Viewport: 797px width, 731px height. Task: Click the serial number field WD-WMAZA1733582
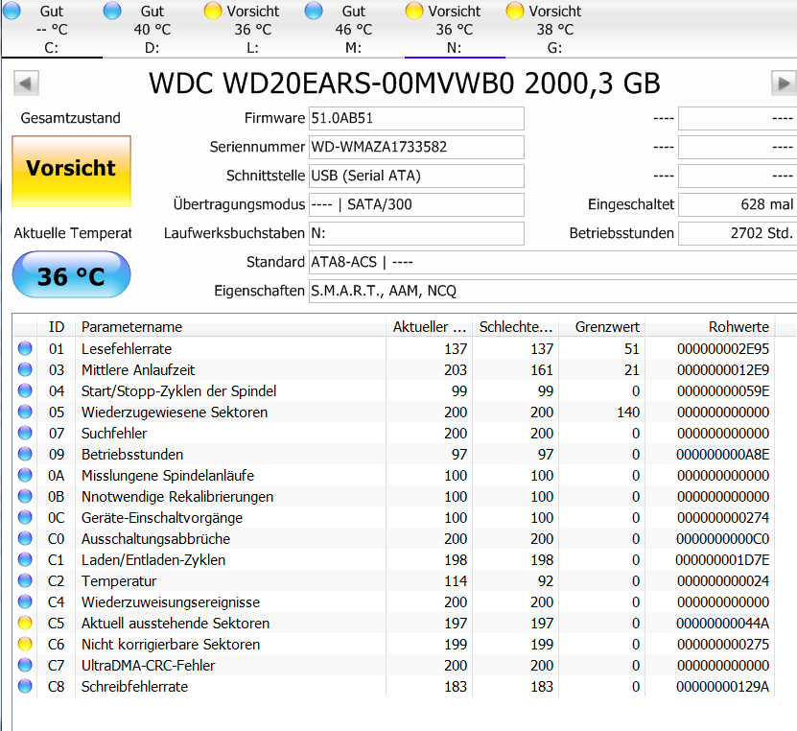tap(416, 147)
